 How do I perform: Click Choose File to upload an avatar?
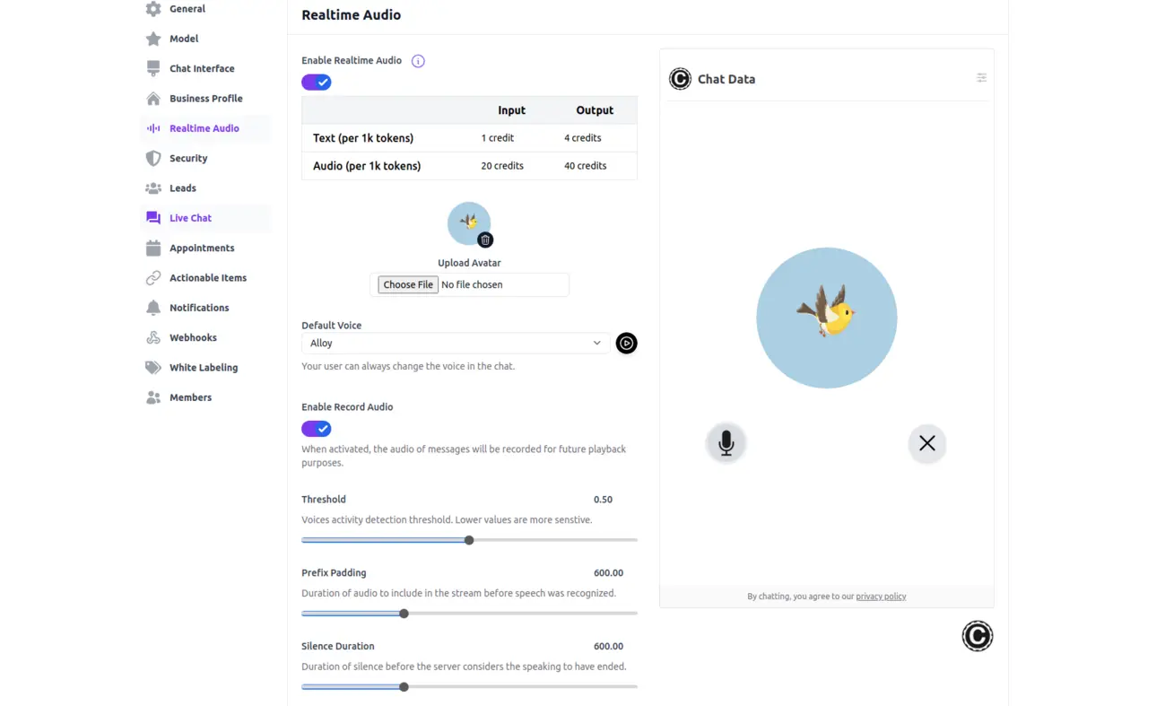pos(406,284)
